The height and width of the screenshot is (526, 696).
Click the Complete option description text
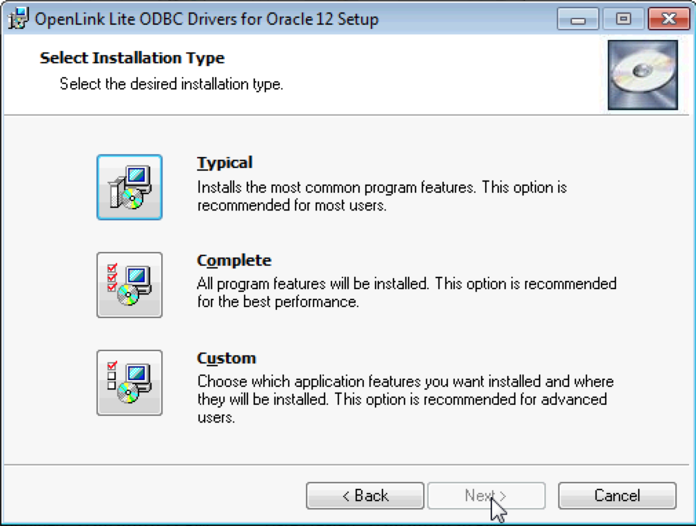407,293
